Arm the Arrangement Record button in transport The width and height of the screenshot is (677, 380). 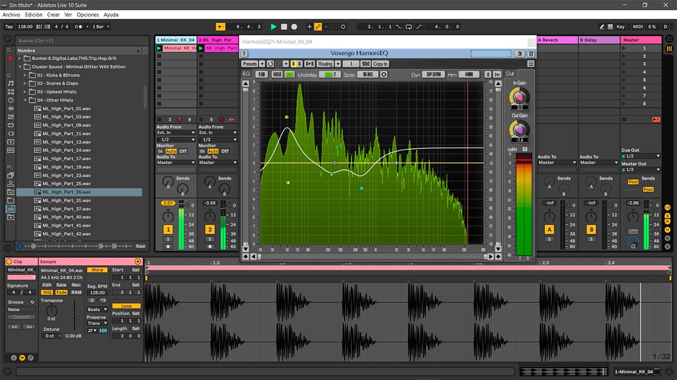(x=294, y=26)
